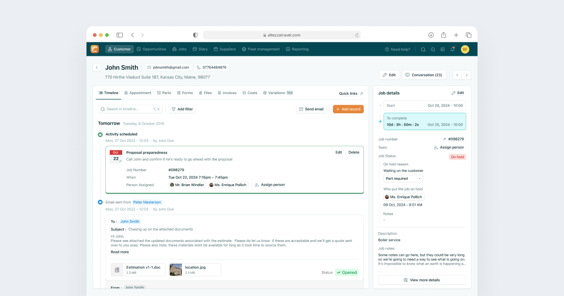Go to next record chevron
Image resolution: width=564 pixels, height=296 pixels.
click(x=466, y=75)
